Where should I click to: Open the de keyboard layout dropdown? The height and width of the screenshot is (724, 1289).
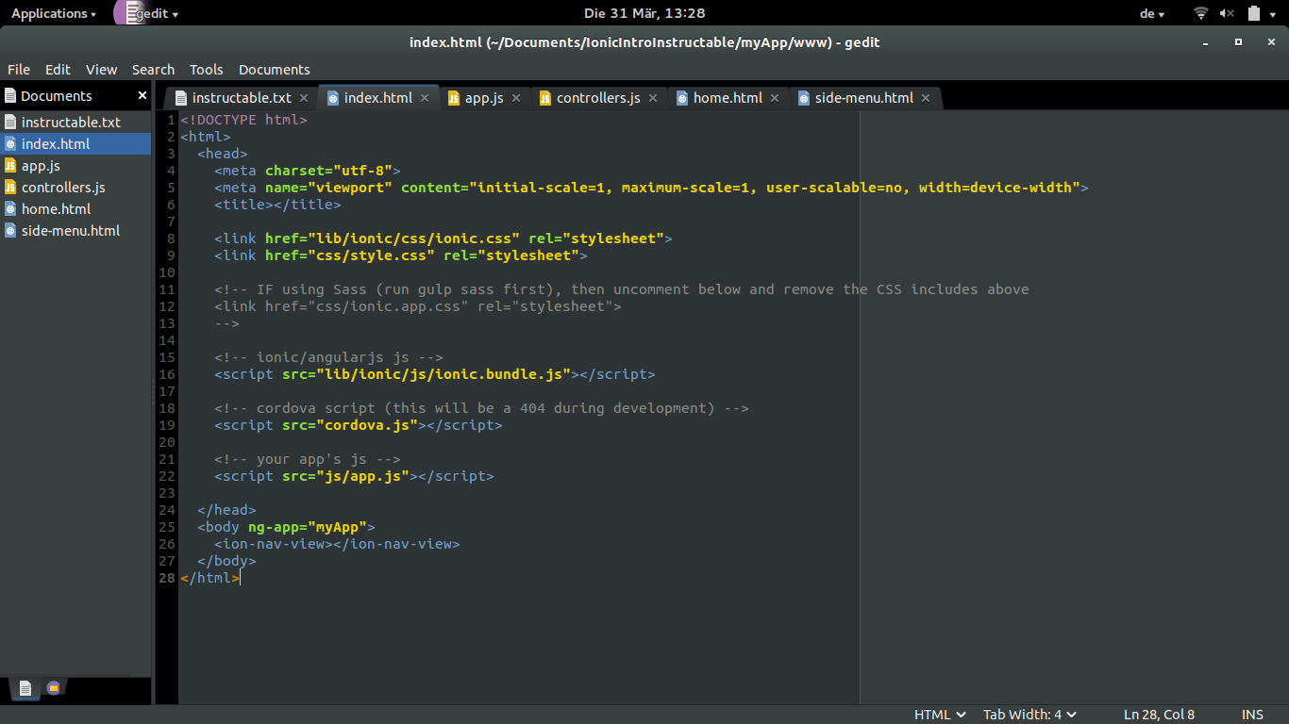coord(1153,13)
